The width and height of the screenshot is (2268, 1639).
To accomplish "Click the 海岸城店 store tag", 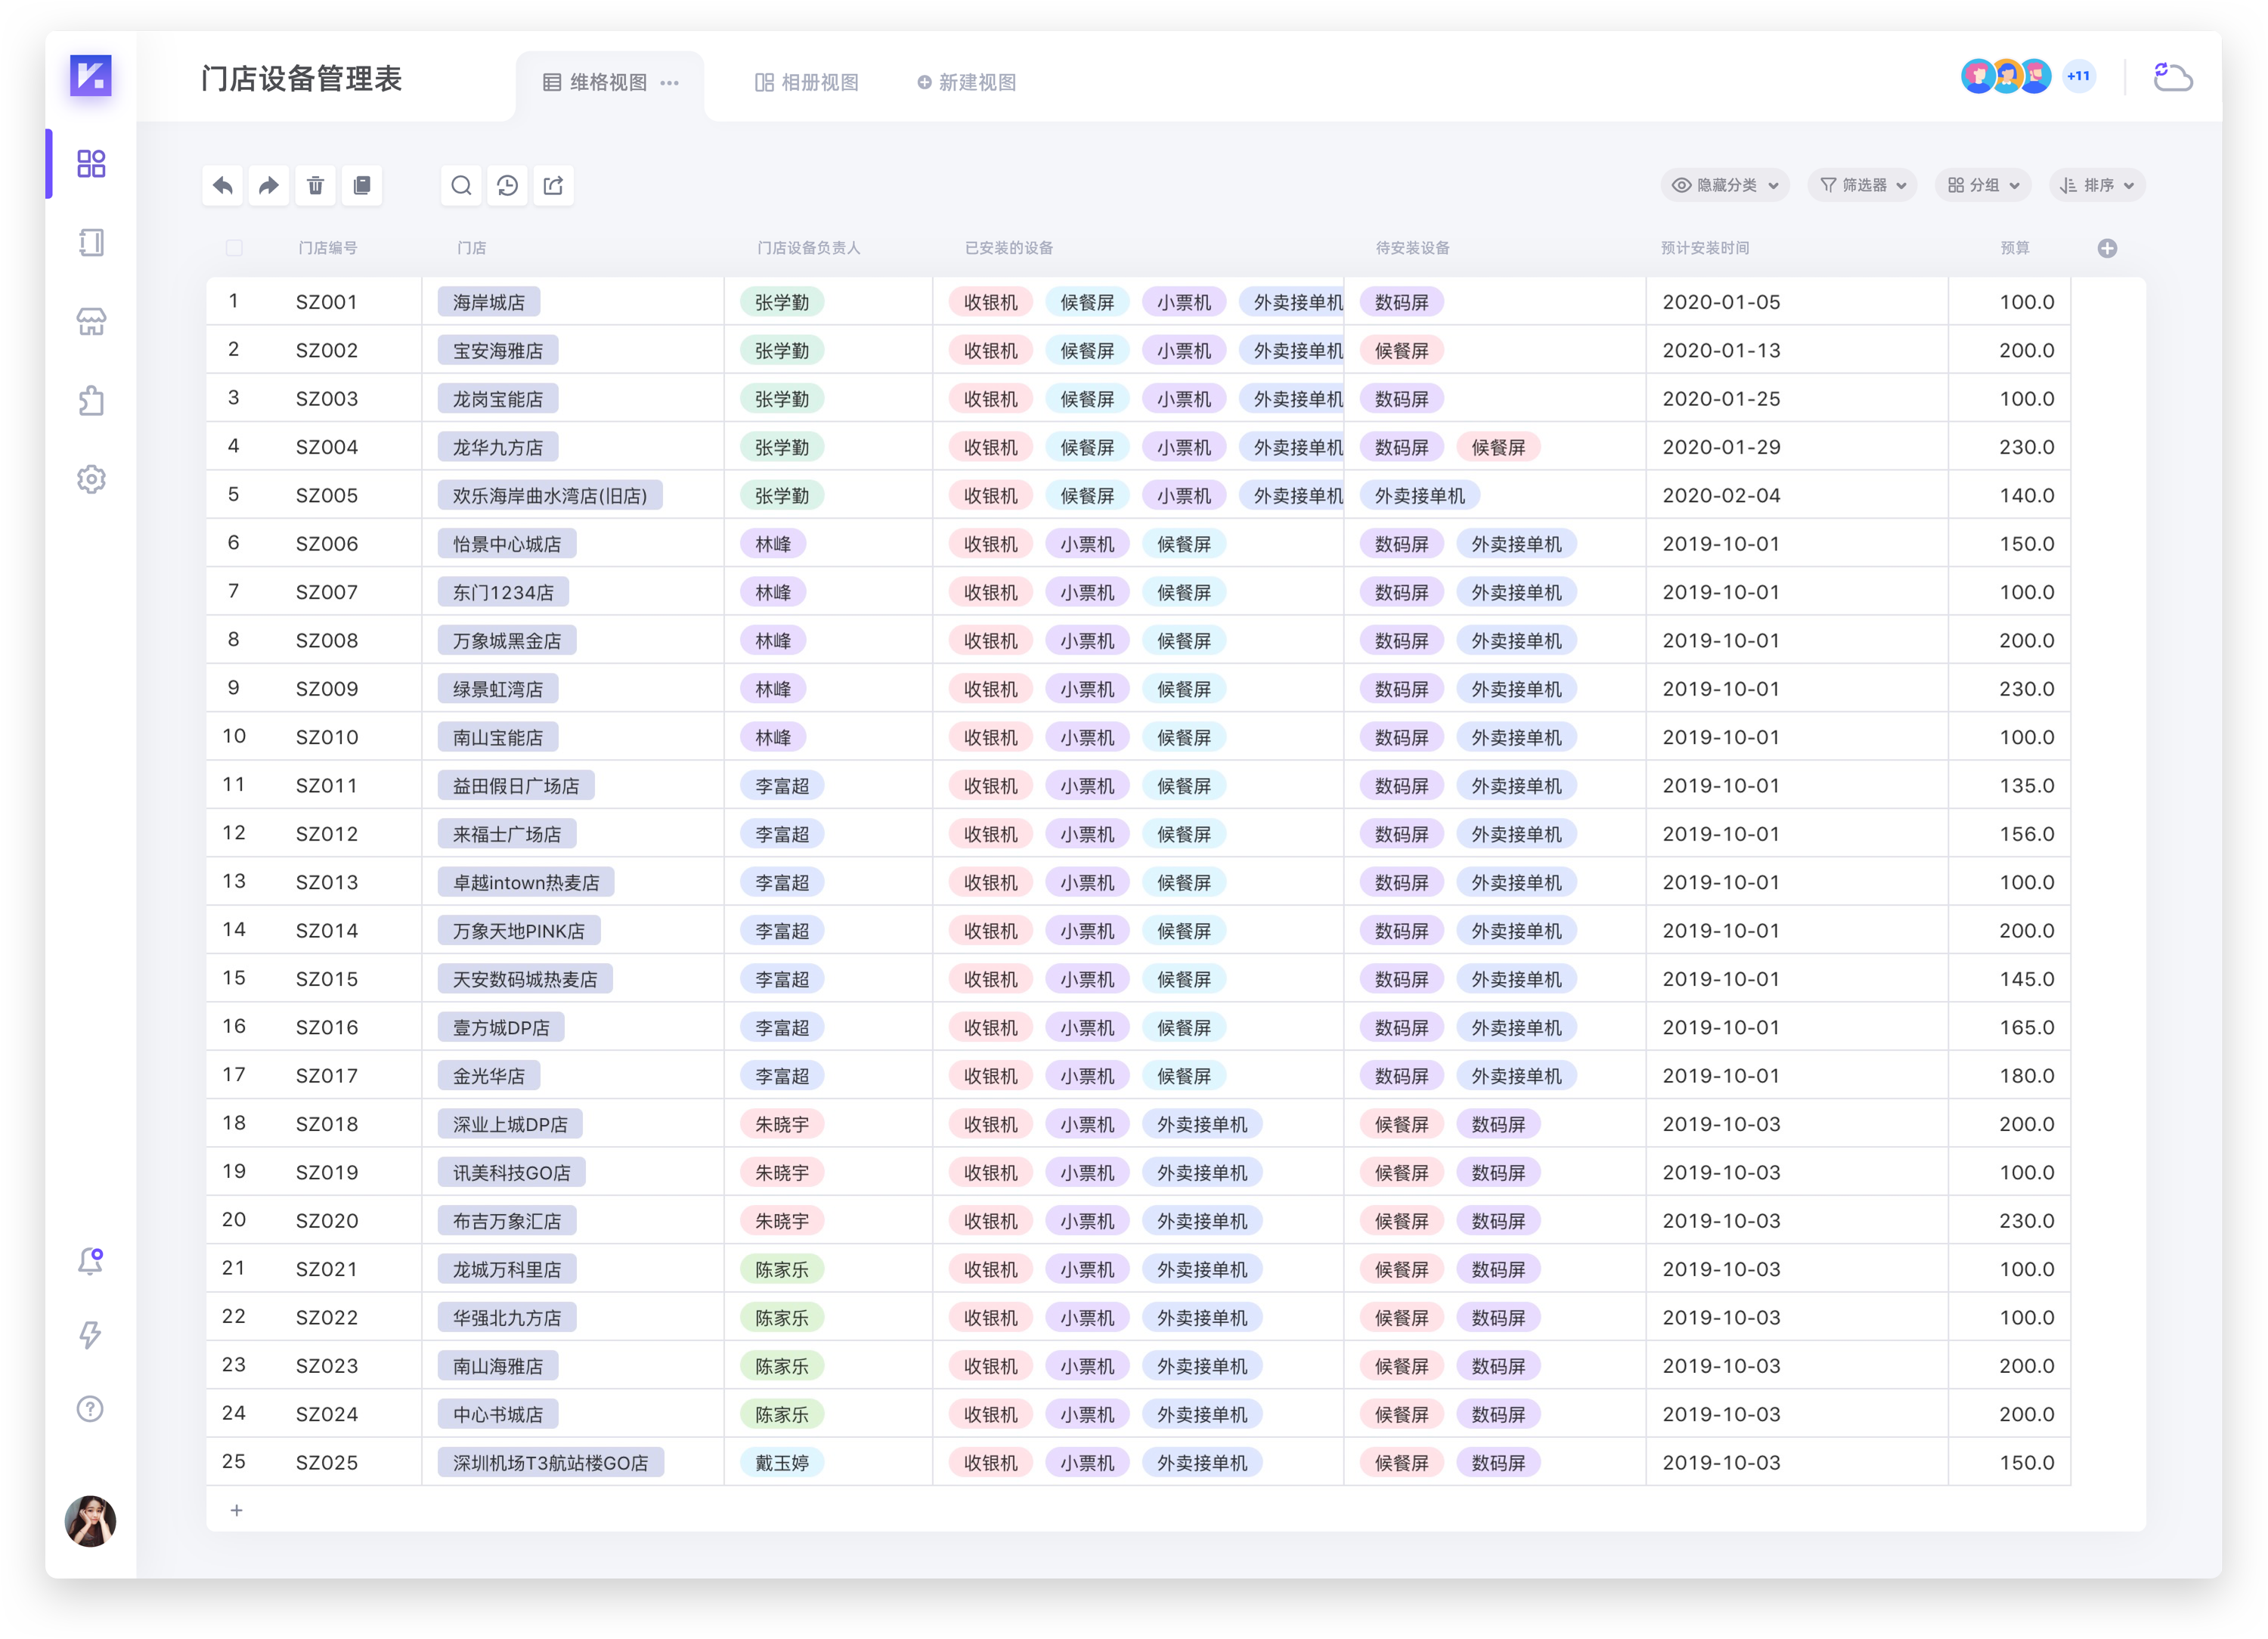I will tap(488, 302).
